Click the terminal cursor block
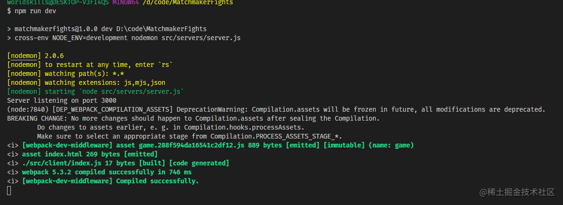The height and width of the screenshot is (205, 563). tap(9, 191)
